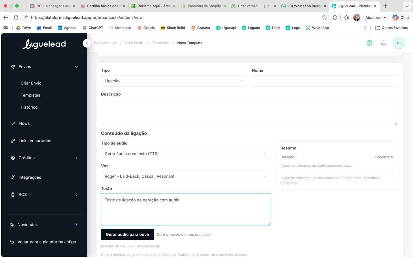Screen dimensions: 413x258
Task: Click the Flows icon in the sidebar
Action: tap(13, 124)
